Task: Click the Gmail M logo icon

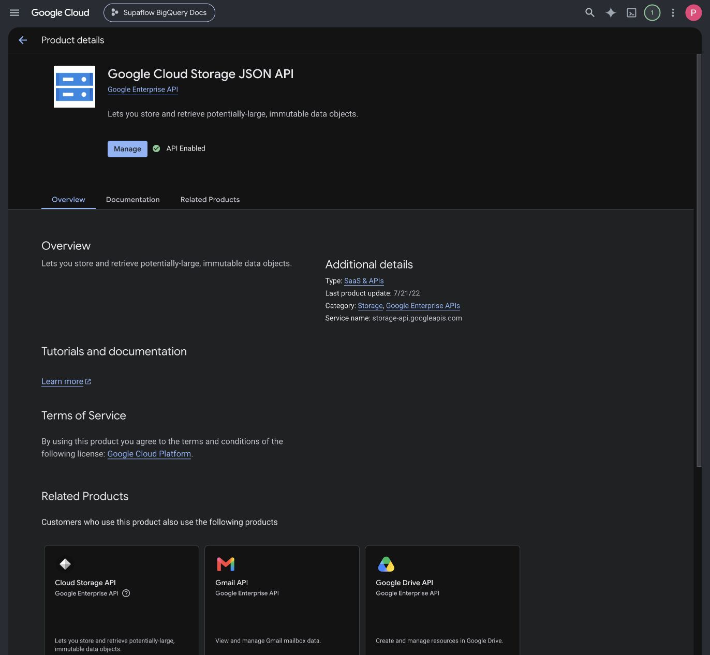Action: (226, 564)
